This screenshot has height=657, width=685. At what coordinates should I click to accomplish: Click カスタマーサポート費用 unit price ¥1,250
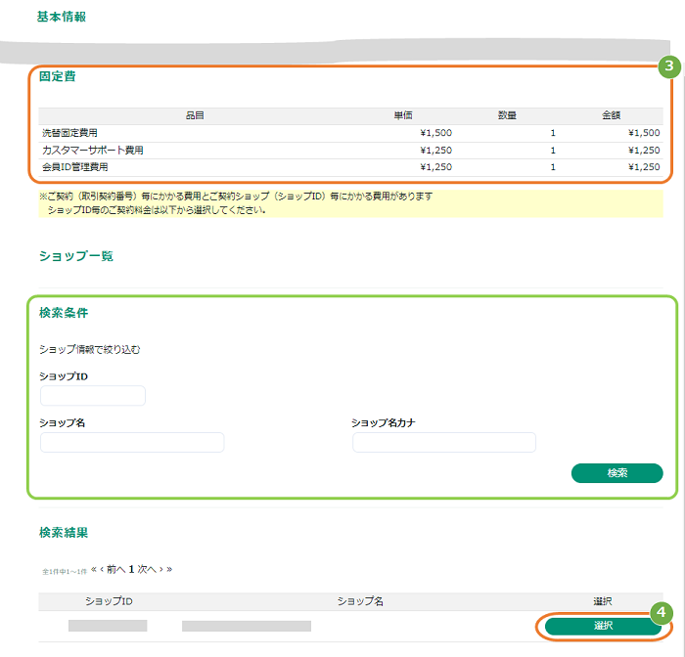436,151
